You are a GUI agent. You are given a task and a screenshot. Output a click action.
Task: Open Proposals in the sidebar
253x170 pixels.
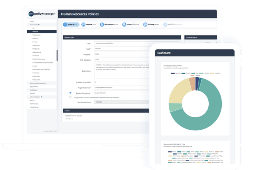[36, 49]
